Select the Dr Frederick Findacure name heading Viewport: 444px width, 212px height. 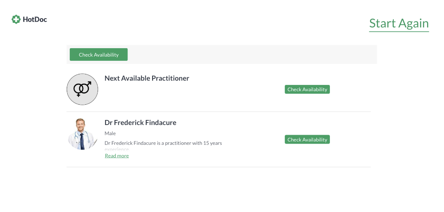140,122
